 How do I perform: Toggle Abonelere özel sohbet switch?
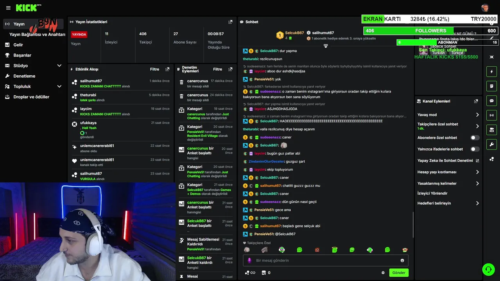tap(475, 138)
